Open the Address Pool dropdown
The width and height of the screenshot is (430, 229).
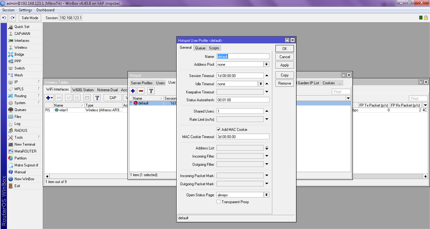(x=266, y=64)
